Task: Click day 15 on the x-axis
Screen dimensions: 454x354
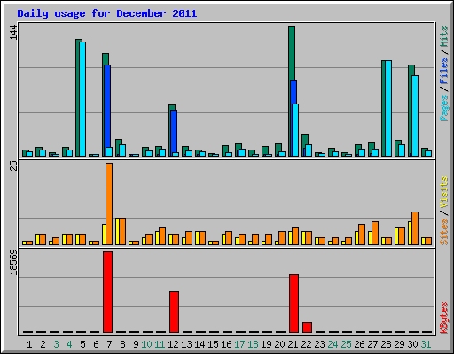Action: pyautogui.click(x=213, y=344)
